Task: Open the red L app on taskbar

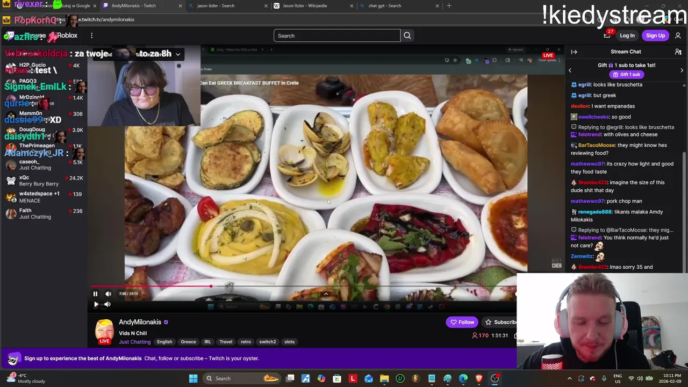Action: (x=353, y=378)
